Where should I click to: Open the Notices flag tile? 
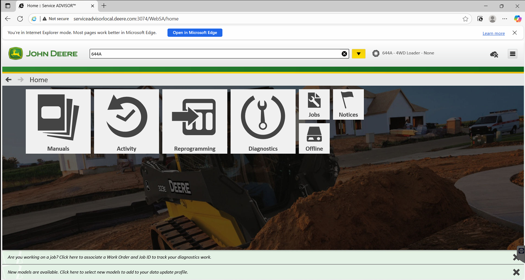point(348,104)
